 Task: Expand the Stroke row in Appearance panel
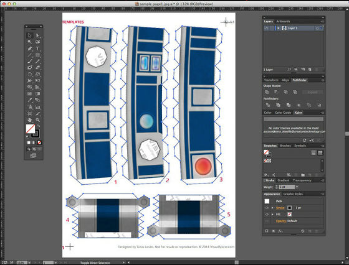272,208
